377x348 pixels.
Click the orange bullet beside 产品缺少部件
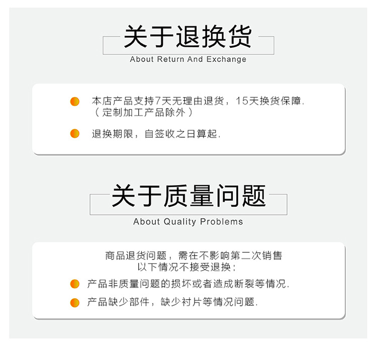coord(75,302)
